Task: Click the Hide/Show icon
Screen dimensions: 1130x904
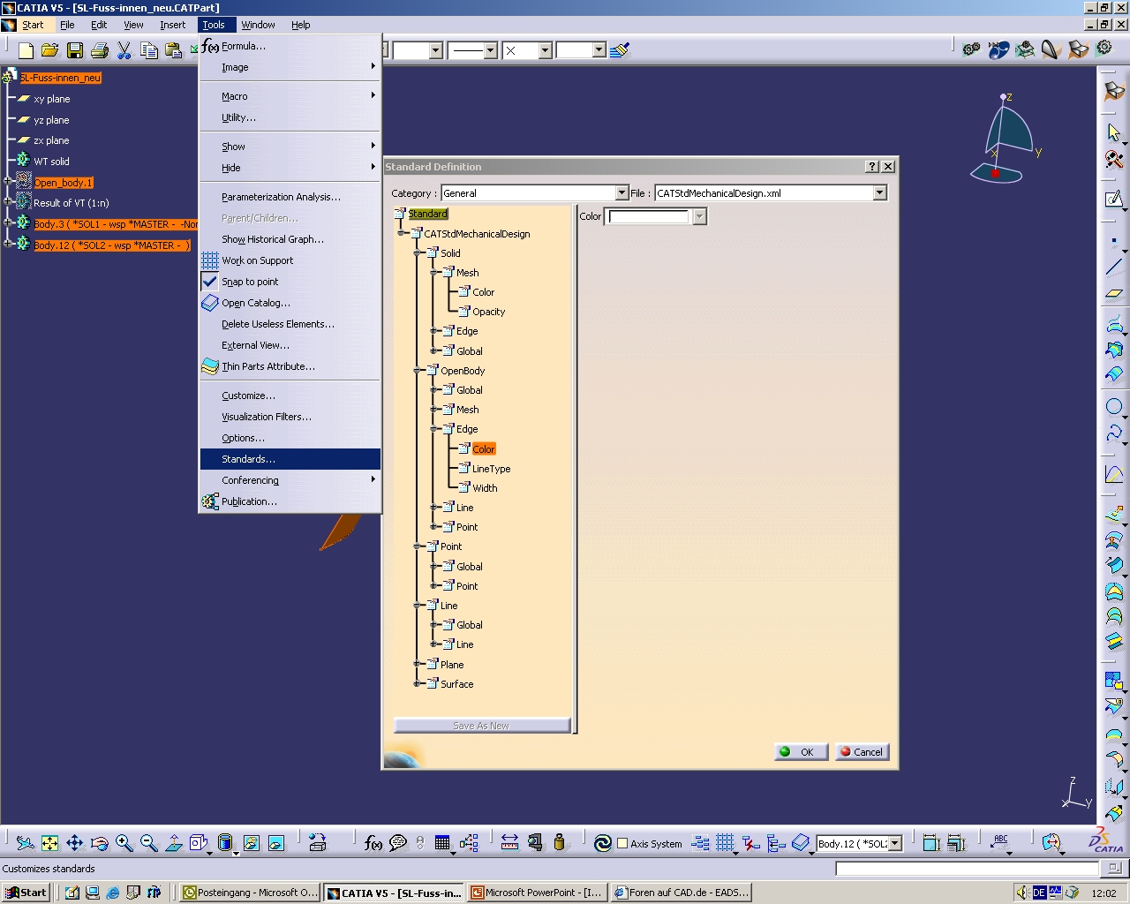Action: coord(252,843)
